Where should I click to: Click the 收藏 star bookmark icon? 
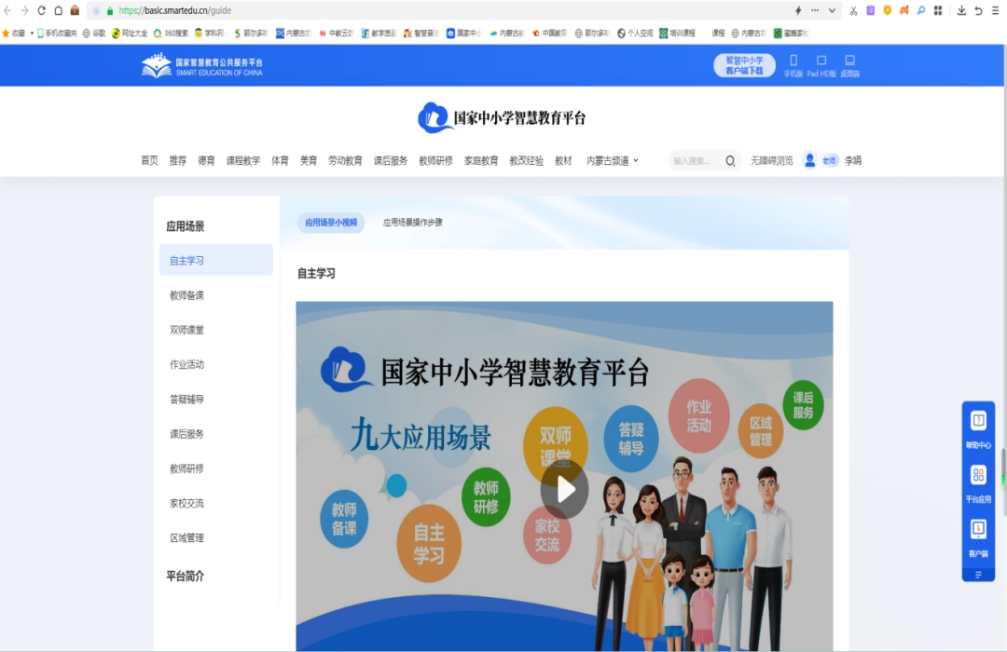coord(6,33)
